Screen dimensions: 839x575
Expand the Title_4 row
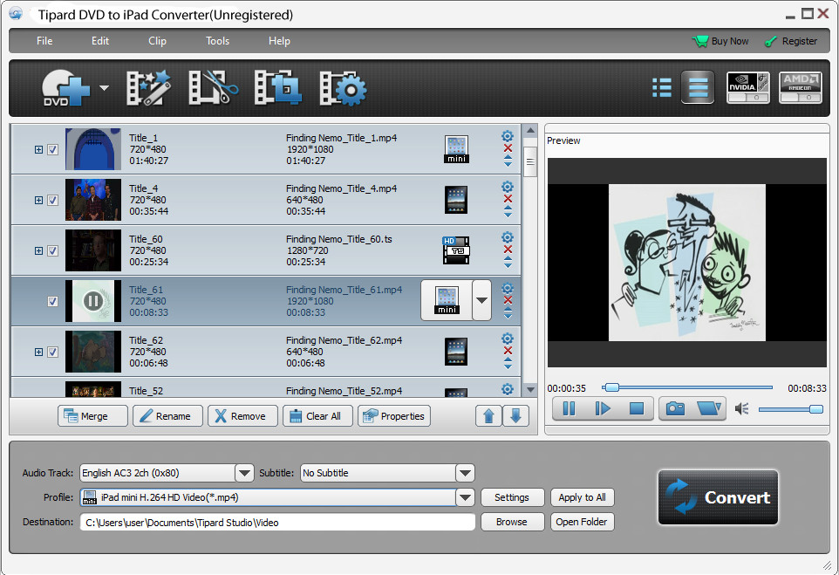click(38, 200)
